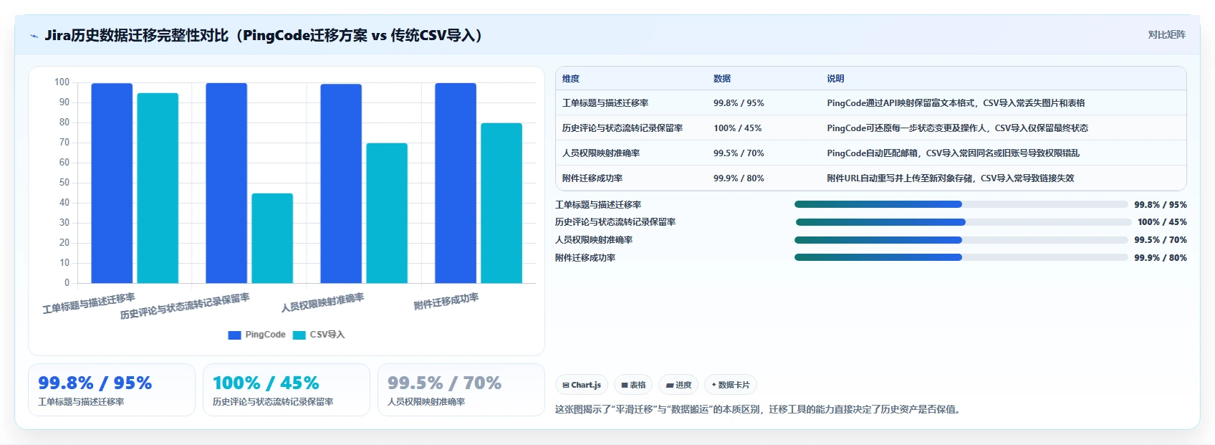Click the 说明 column header
1215x445 pixels.
tap(835, 79)
